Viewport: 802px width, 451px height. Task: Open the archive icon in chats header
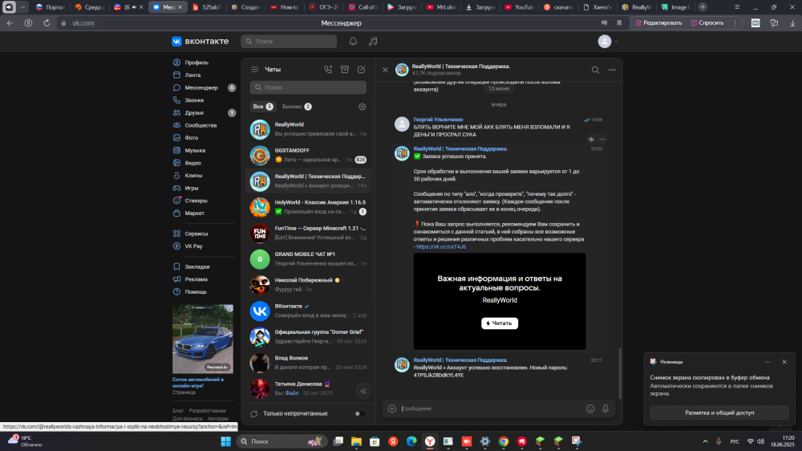(345, 70)
